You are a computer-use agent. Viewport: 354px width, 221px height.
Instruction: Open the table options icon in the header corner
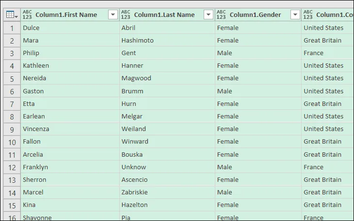pyautogui.click(x=12, y=15)
